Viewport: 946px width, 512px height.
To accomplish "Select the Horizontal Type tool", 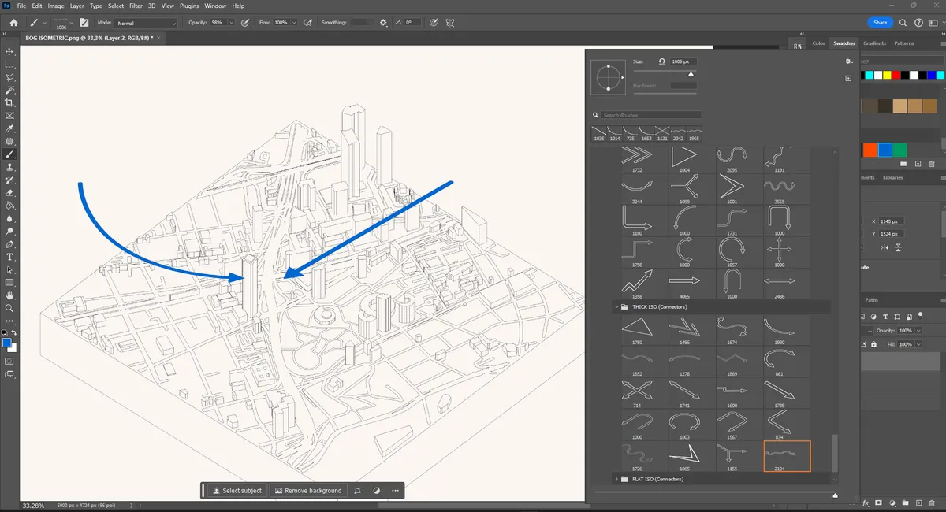I will (x=9, y=257).
